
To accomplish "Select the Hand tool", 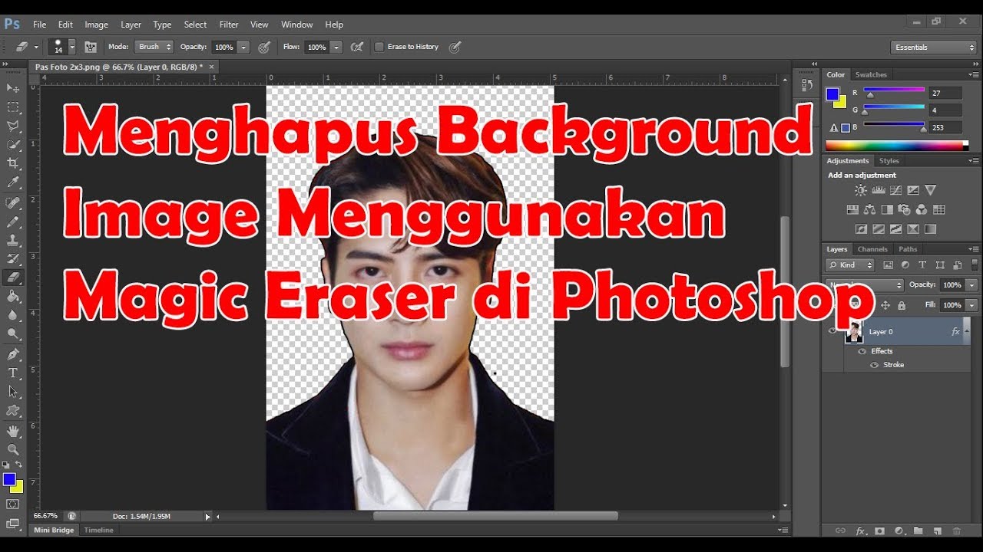I will point(13,431).
